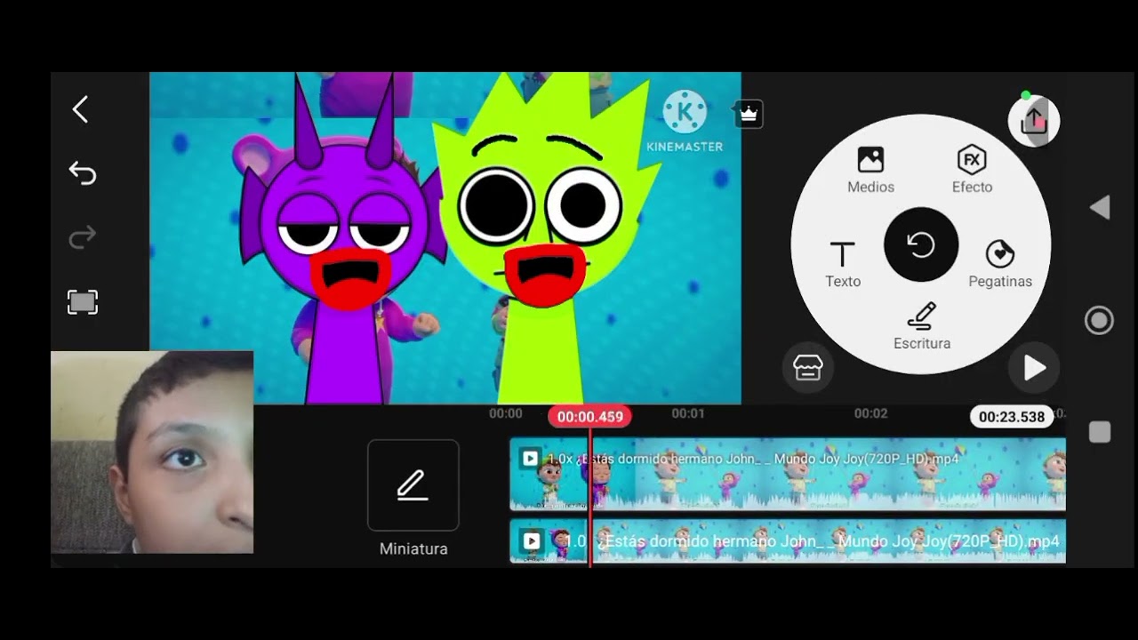
Task: Add Texto from the circular menu
Action: [x=842, y=265]
